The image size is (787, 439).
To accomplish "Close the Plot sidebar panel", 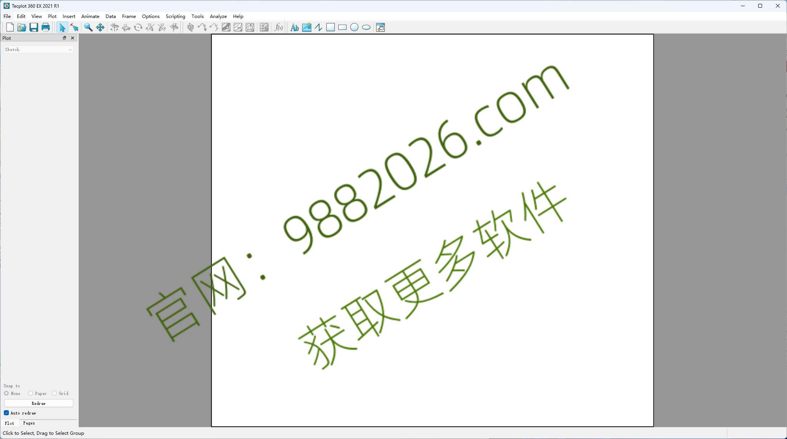I will (73, 38).
